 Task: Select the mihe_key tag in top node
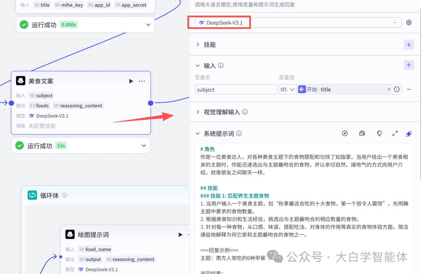69,5
